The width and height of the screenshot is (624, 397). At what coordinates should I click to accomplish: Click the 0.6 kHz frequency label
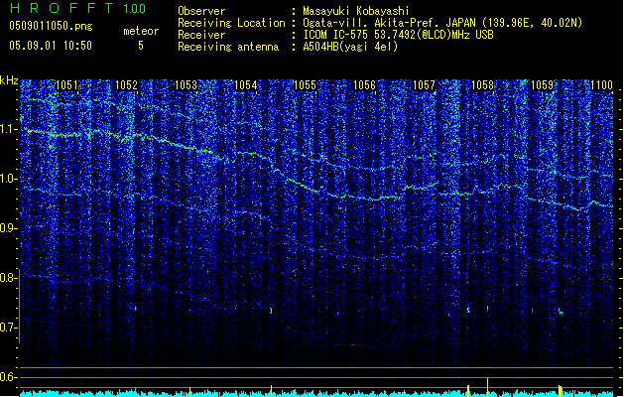click(x=9, y=377)
